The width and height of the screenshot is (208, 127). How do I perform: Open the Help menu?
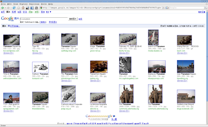tap(51, 4)
